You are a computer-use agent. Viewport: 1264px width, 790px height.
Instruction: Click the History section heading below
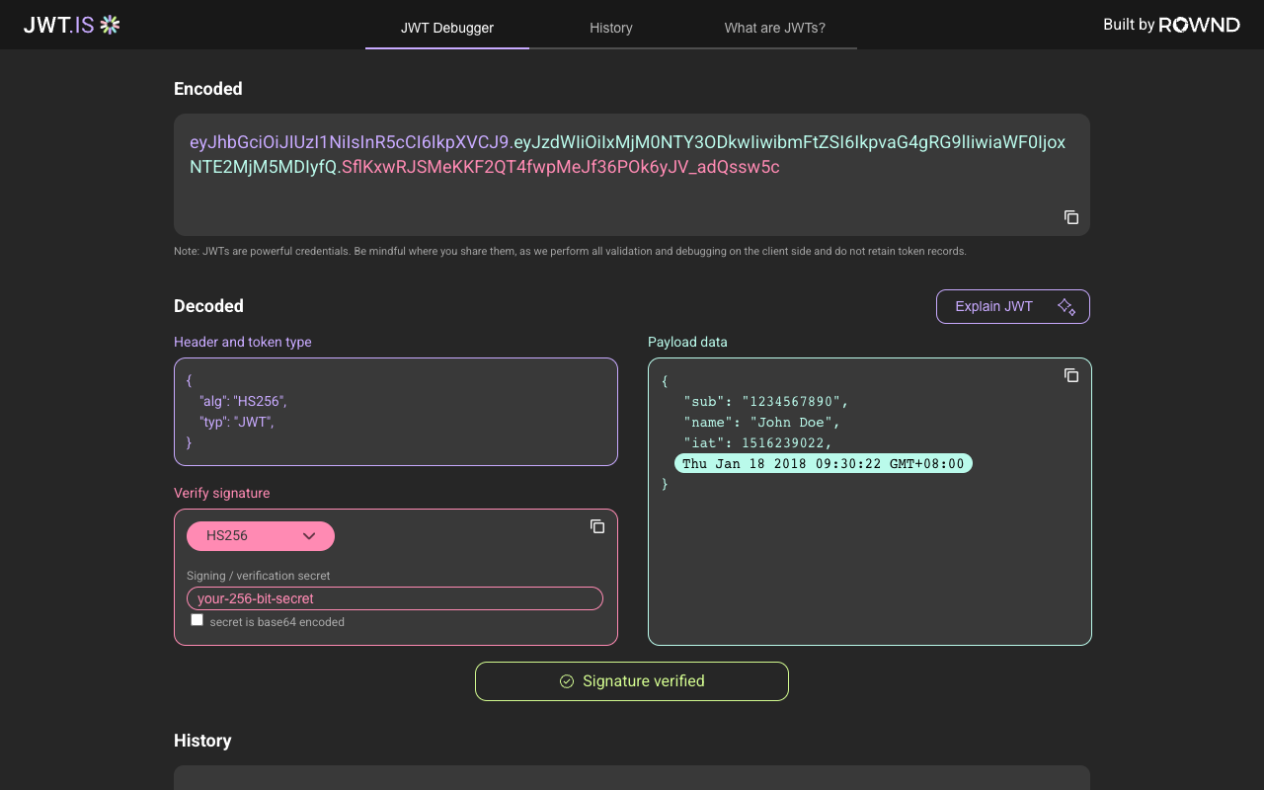(x=202, y=741)
